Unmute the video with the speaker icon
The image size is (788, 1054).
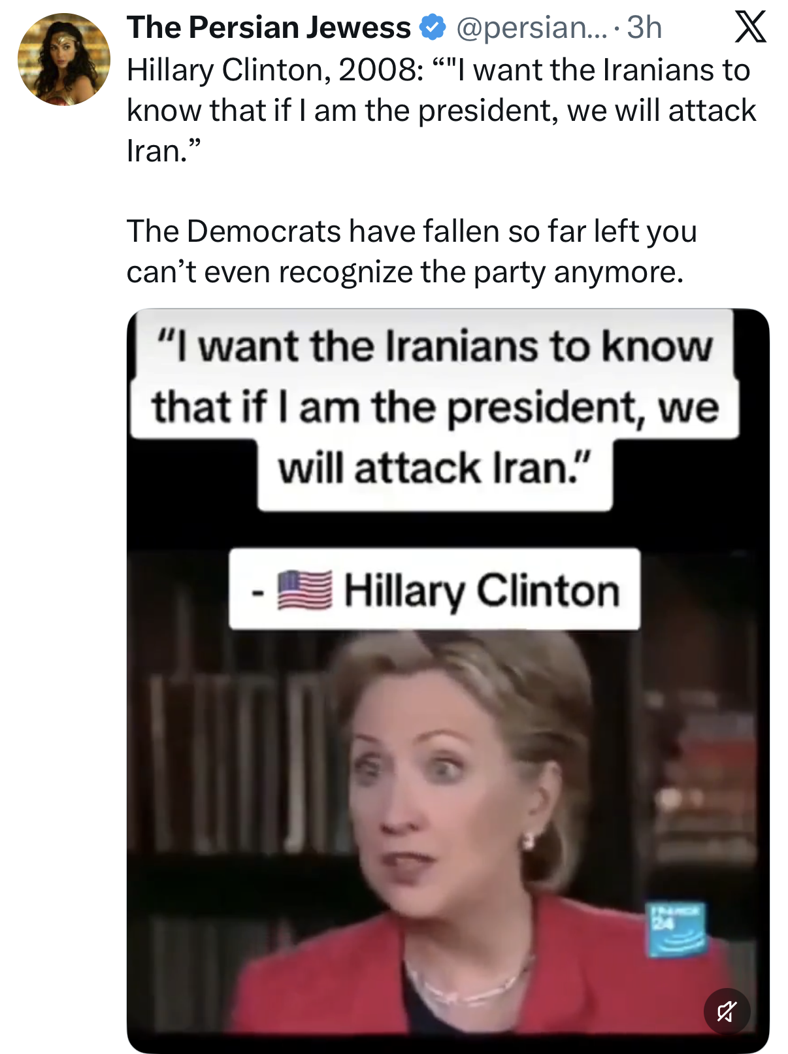tap(727, 1012)
